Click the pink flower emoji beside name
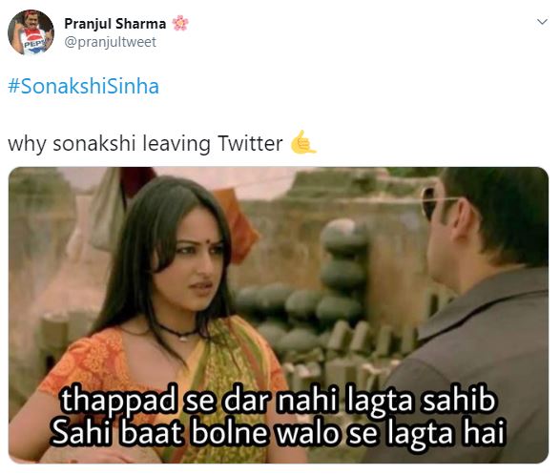The width and height of the screenshot is (560, 475). coord(180,23)
